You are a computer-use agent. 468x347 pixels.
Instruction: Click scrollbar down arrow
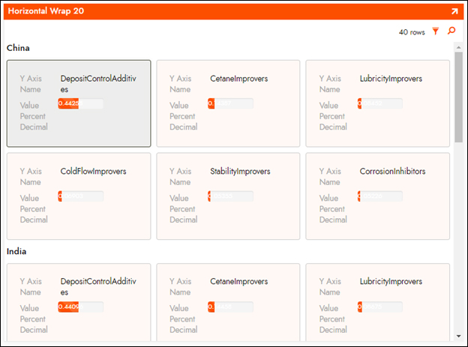(458, 335)
